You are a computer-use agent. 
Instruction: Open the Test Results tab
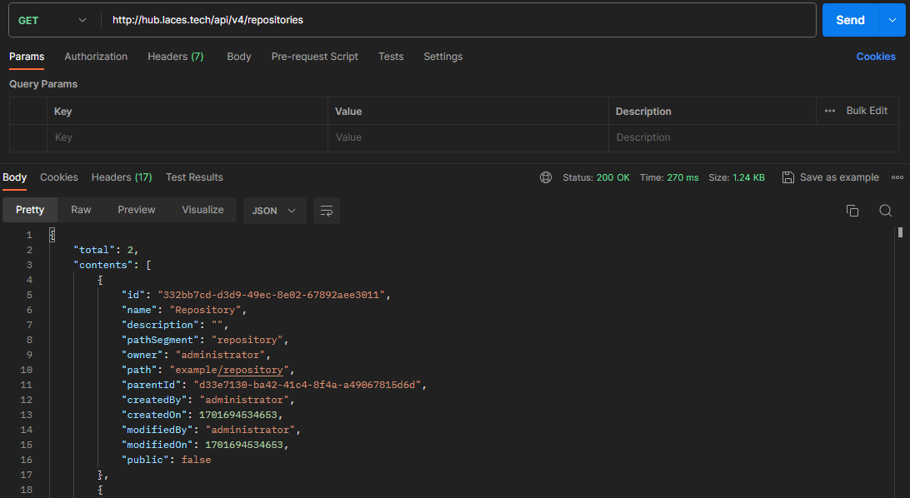click(x=194, y=177)
